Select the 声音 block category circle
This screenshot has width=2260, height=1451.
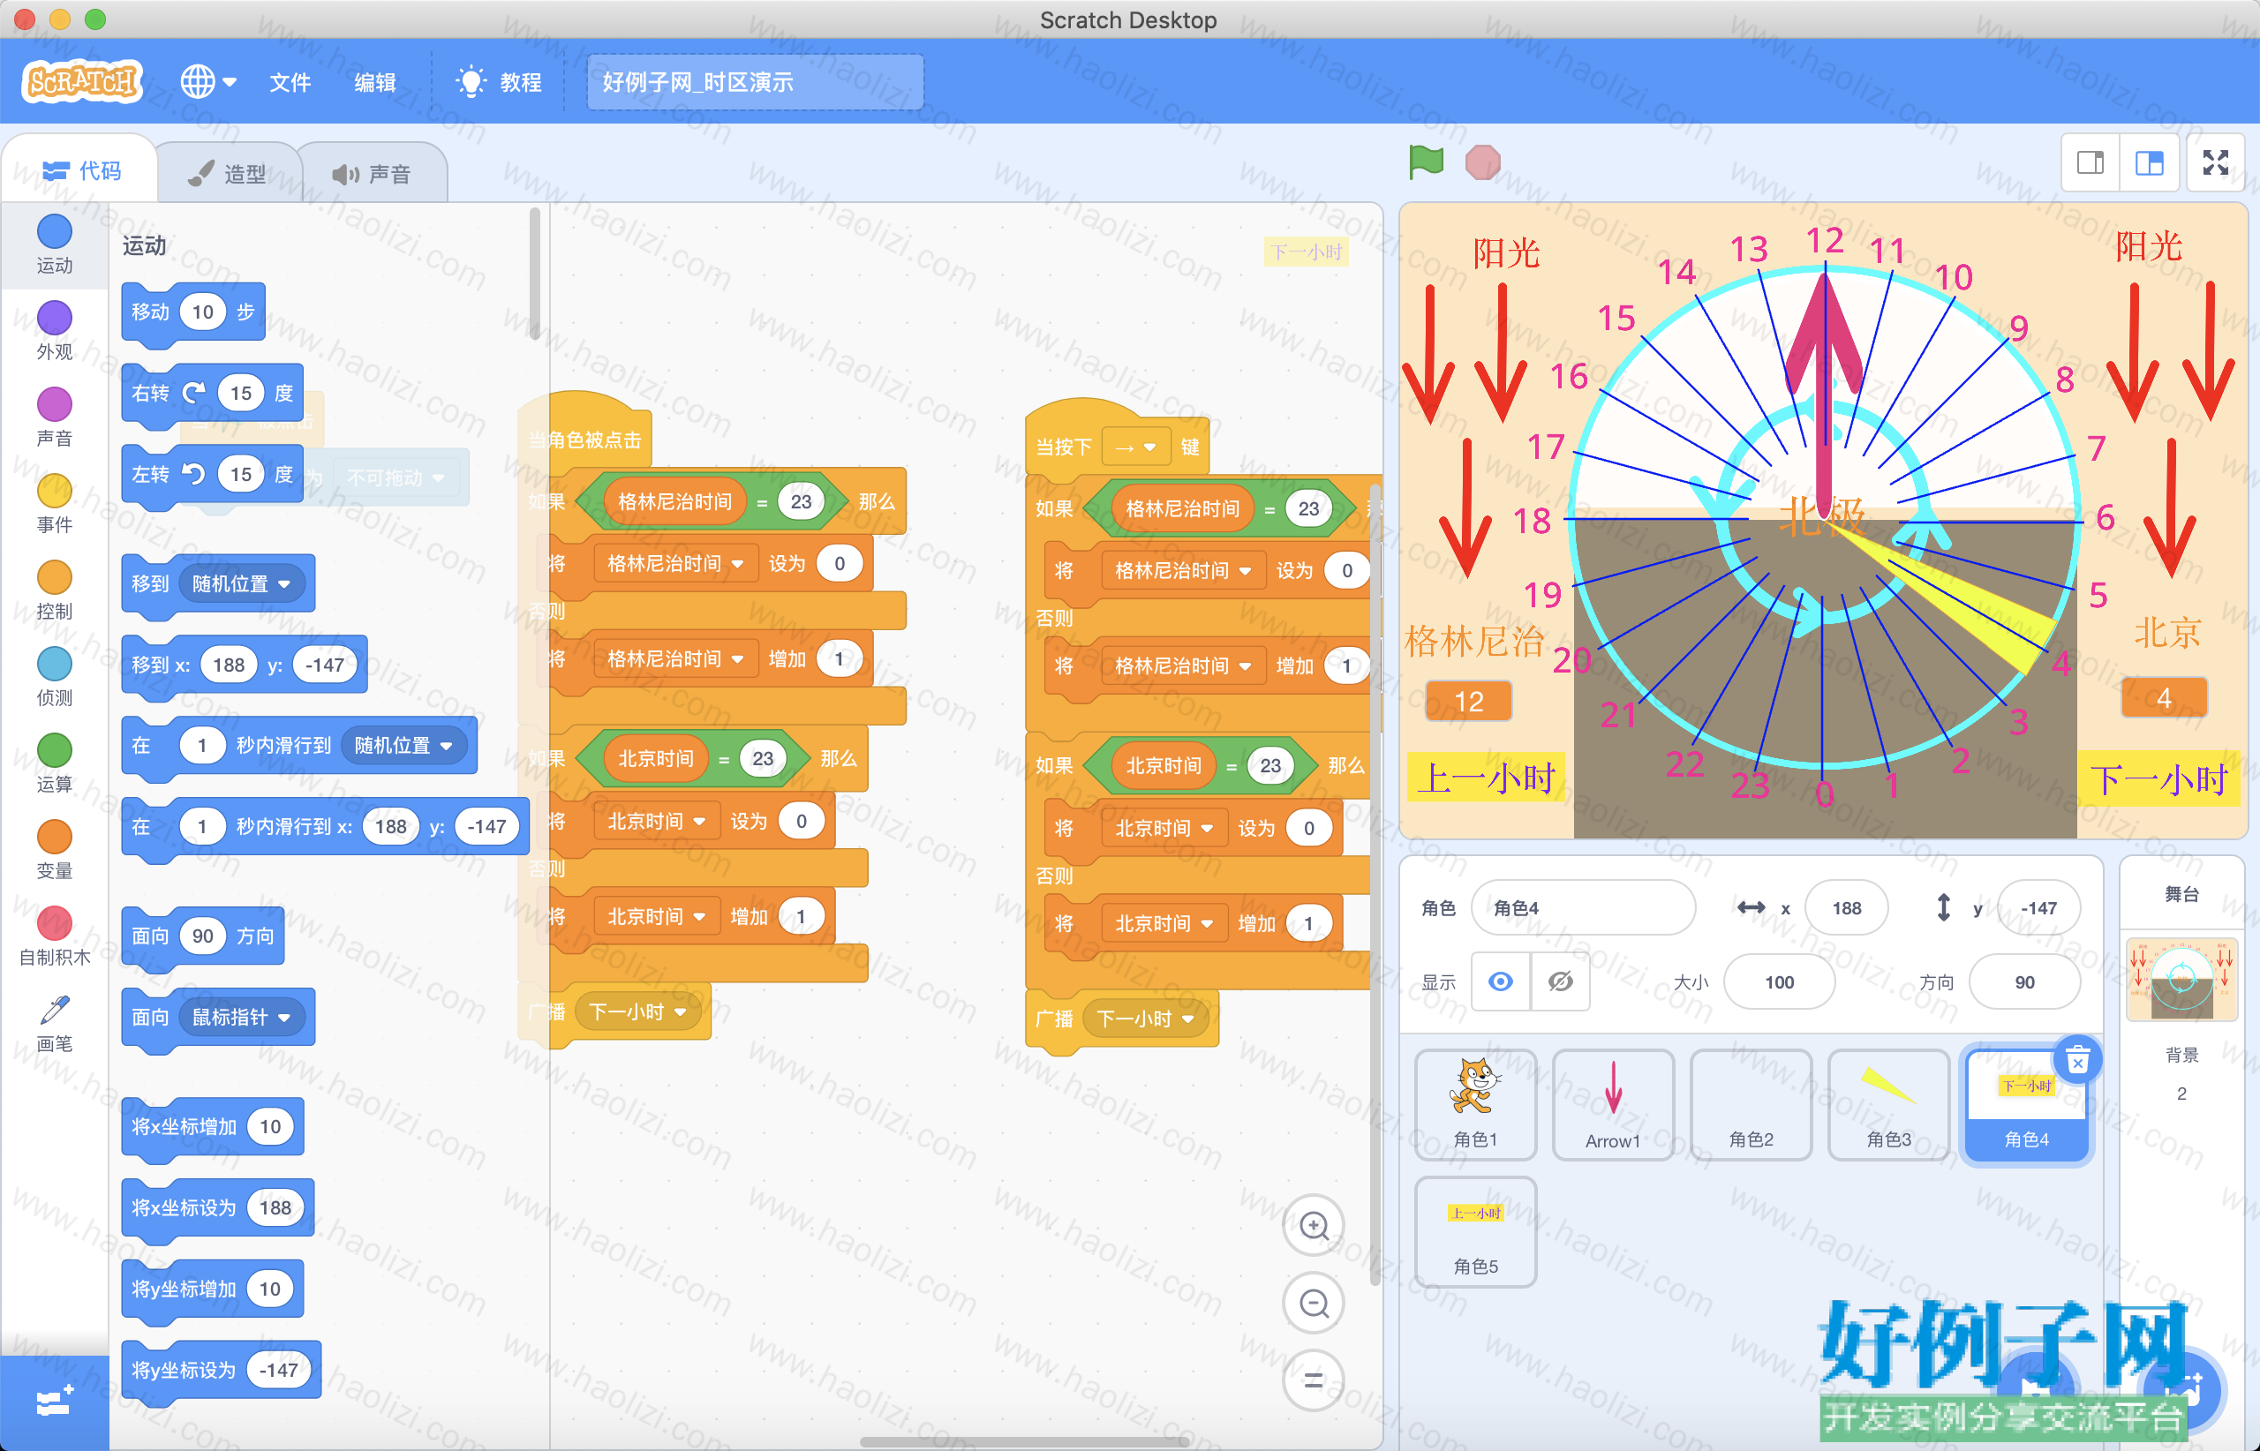[54, 404]
